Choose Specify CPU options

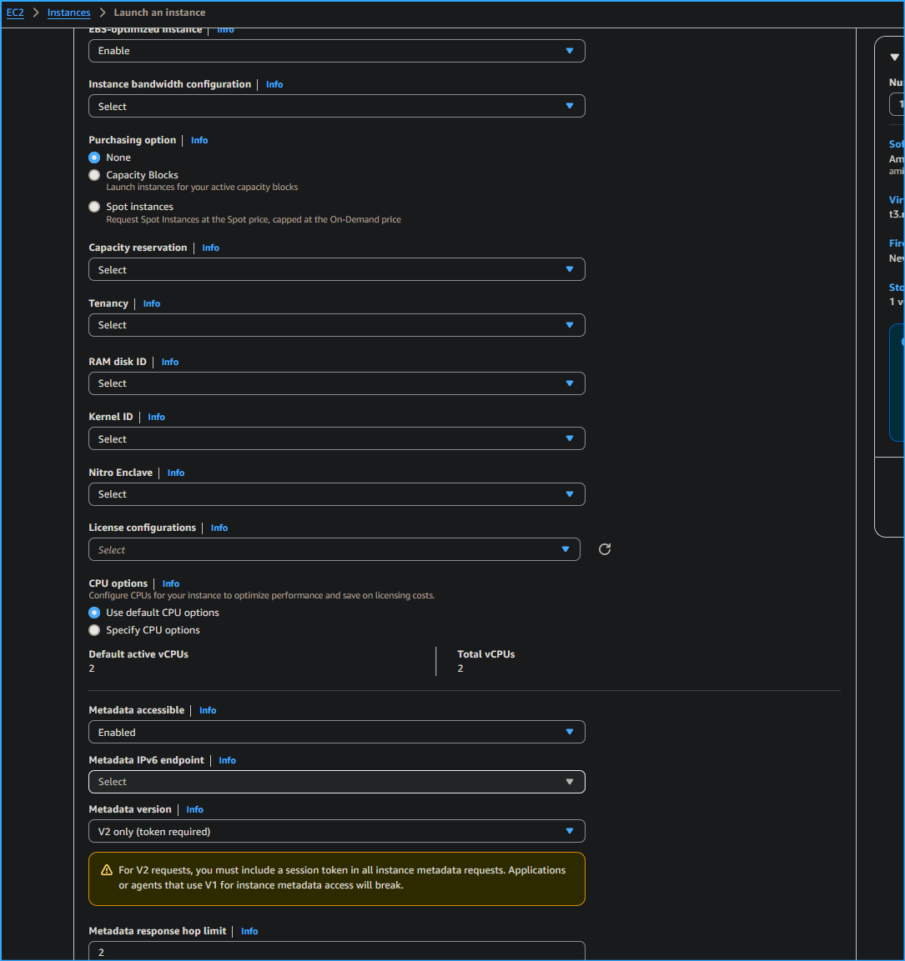93,630
